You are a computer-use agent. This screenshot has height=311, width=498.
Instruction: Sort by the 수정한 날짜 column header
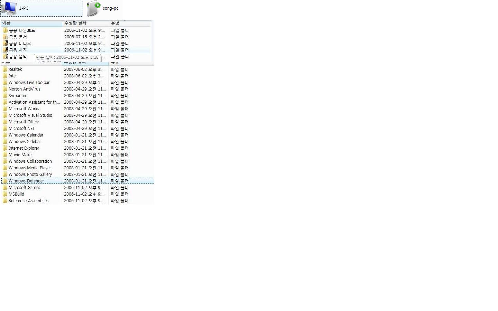coord(85,23)
